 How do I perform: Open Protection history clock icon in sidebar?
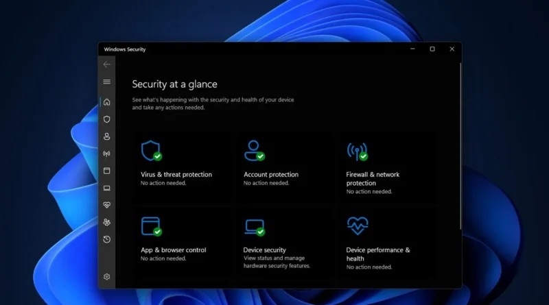[x=107, y=239]
